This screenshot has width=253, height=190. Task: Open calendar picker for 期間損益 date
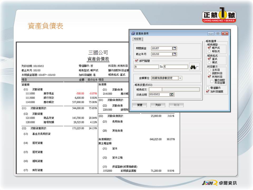[x=174, y=48]
